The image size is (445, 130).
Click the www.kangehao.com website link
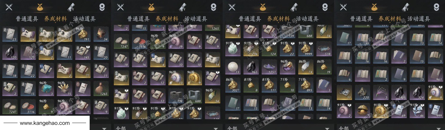(x=45, y=123)
